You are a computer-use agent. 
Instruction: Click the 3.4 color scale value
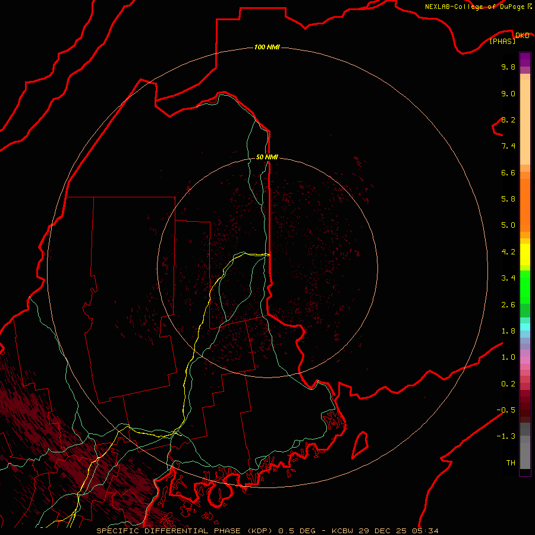click(508, 278)
